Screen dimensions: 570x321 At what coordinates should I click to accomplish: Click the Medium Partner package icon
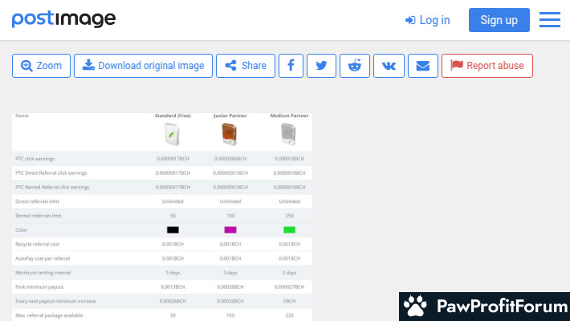tap(289, 135)
